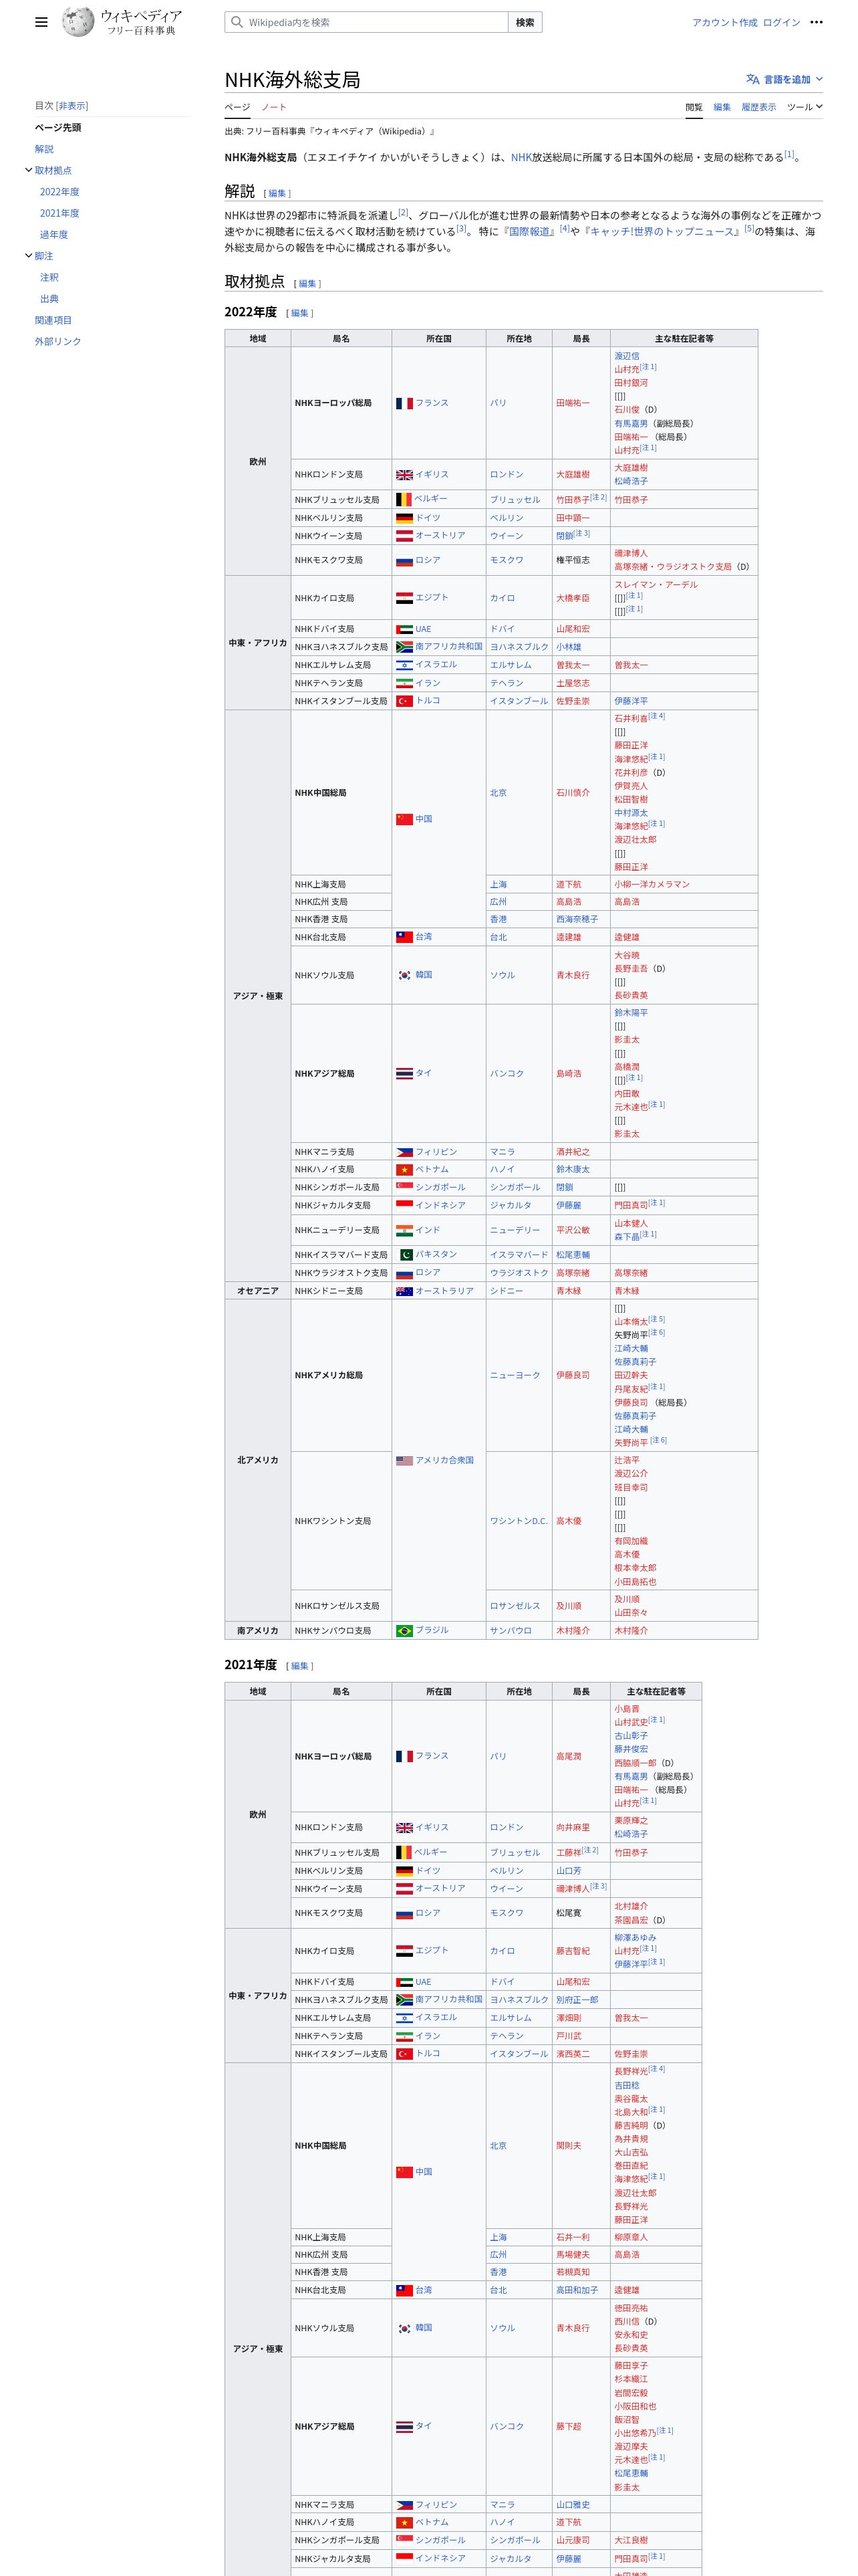Click the ログイン link
Screen dimensions: 858x2576
point(781,22)
